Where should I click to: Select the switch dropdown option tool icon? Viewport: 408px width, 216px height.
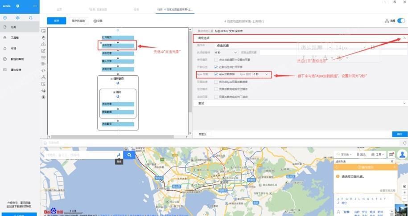(43, 64)
